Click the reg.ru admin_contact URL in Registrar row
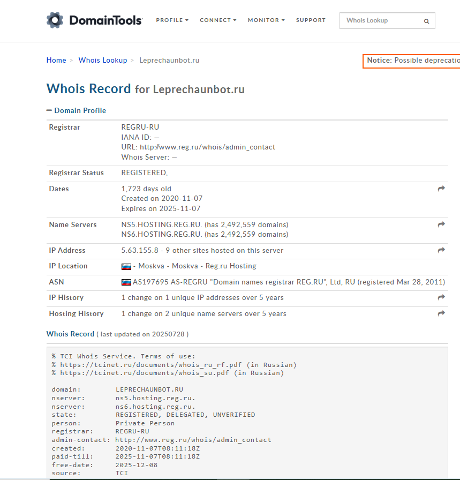 click(x=207, y=147)
